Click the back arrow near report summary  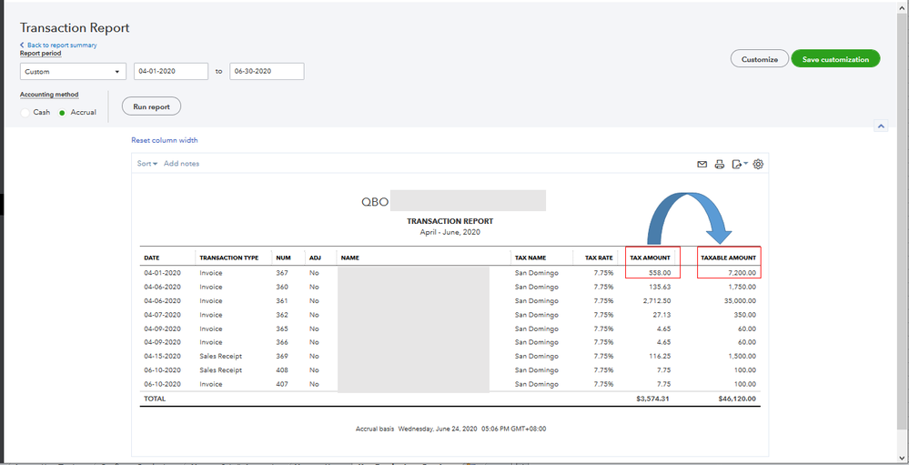pos(23,45)
